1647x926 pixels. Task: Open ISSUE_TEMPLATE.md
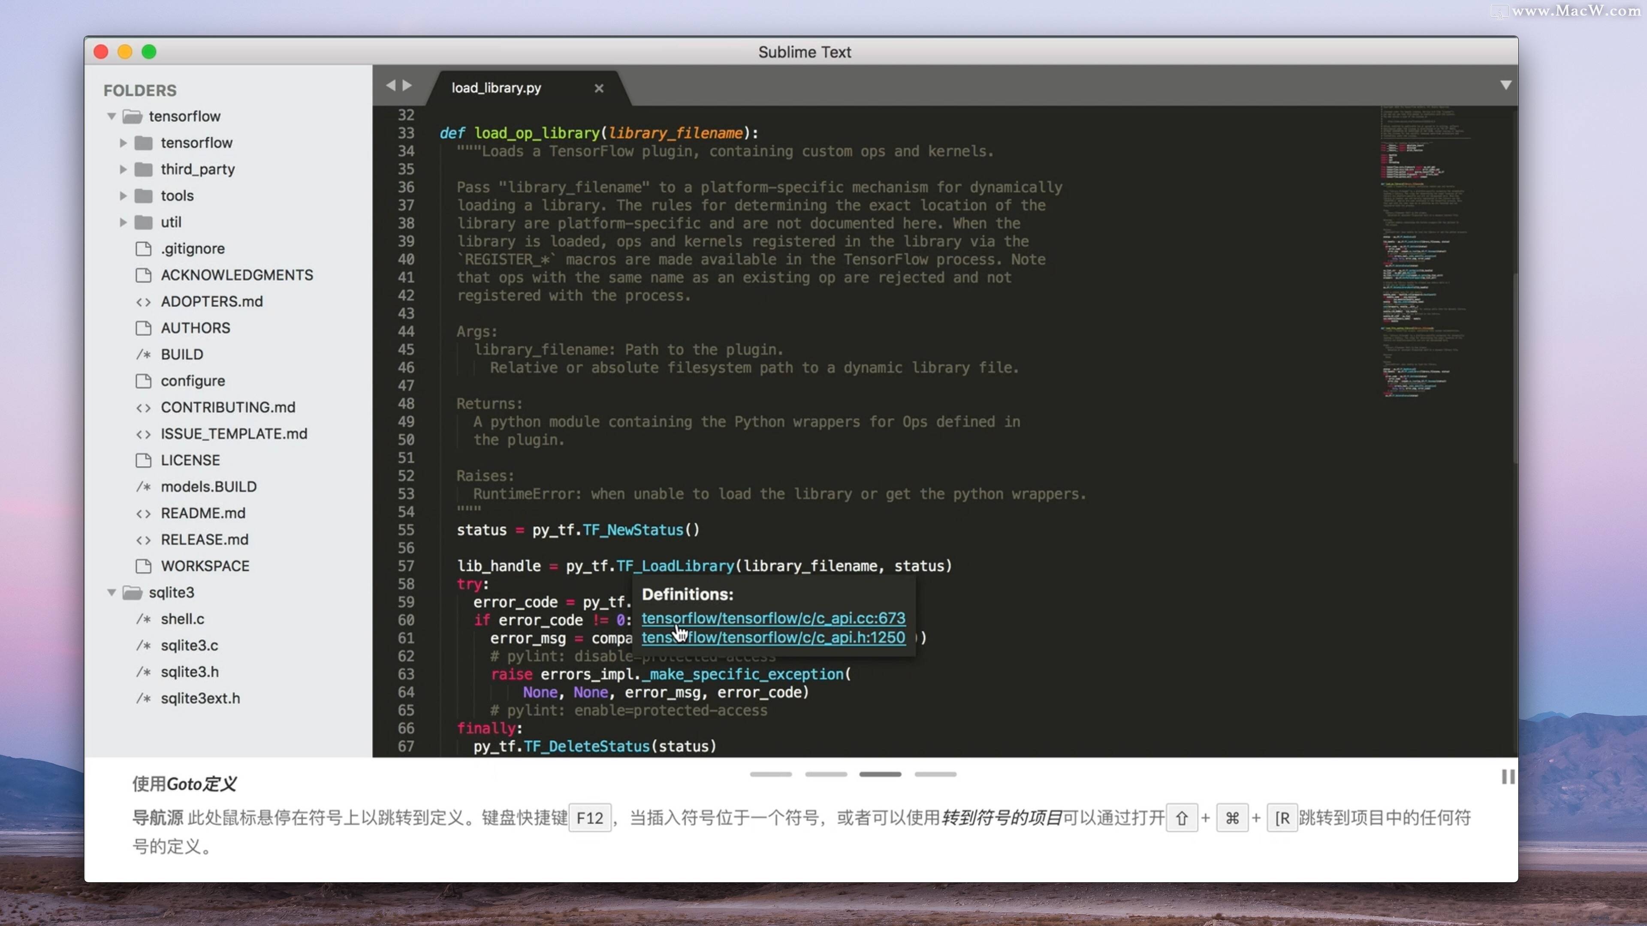[x=233, y=434]
